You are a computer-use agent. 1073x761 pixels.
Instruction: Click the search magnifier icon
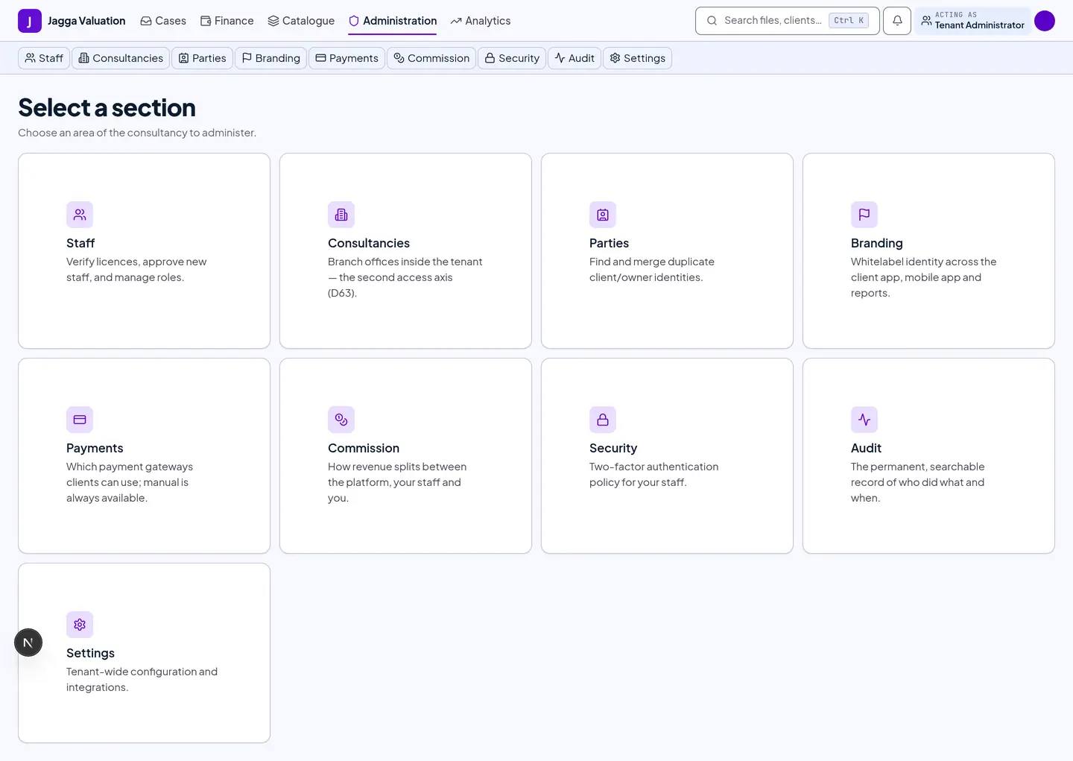click(712, 21)
